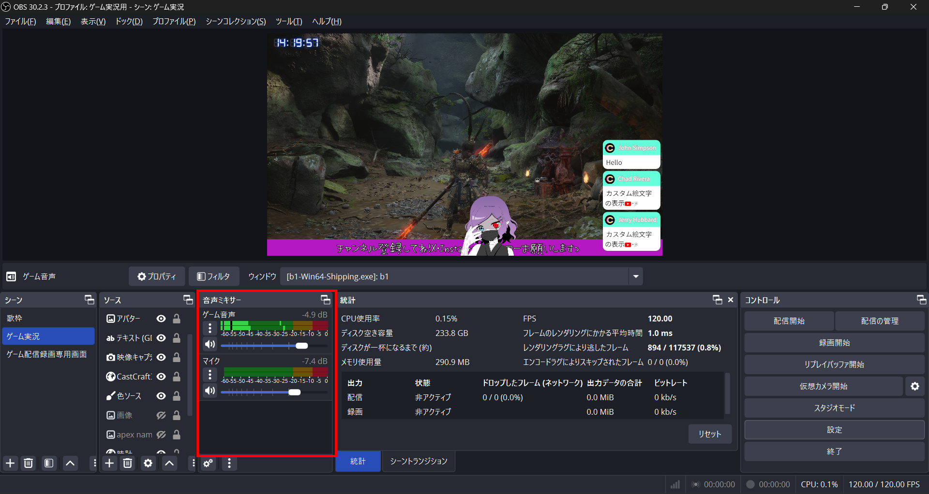Open the ツール menu
Viewport: 929px width, 494px height.
pyautogui.click(x=289, y=21)
